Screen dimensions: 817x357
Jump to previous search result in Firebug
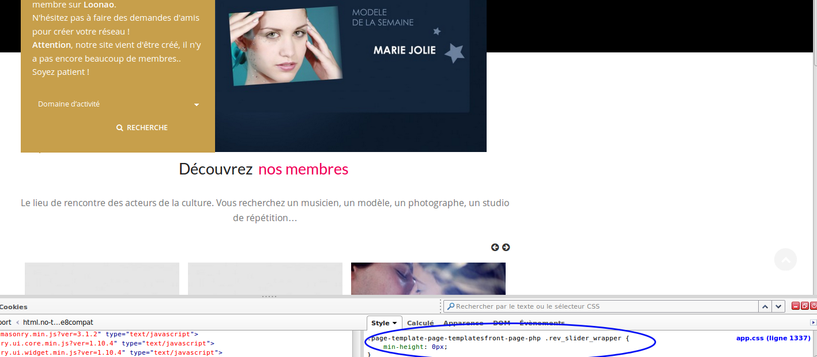click(765, 307)
